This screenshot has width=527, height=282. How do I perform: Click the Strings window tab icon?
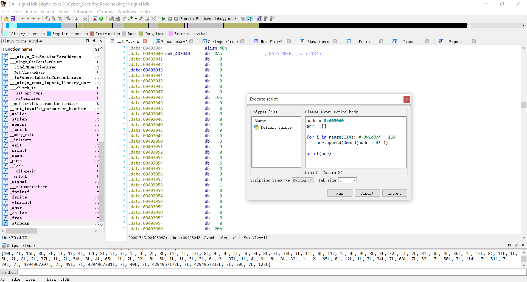(204, 41)
